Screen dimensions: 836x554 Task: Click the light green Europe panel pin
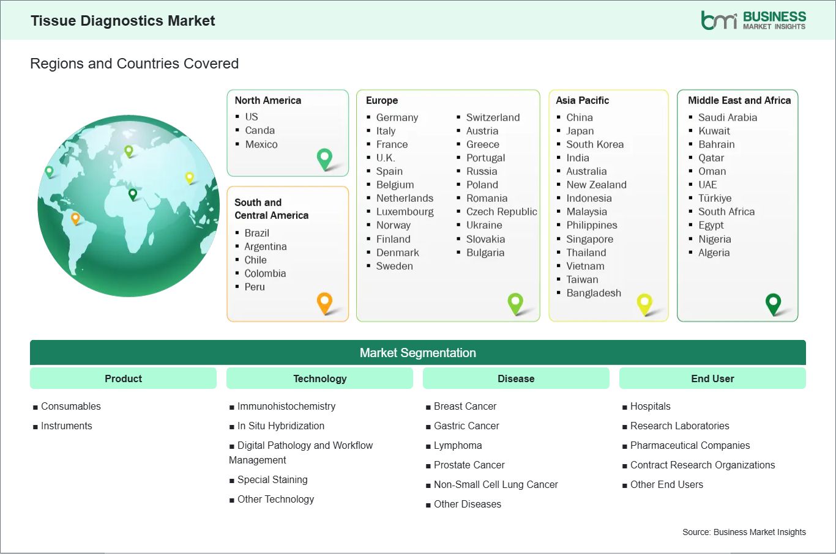pos(515,302)
